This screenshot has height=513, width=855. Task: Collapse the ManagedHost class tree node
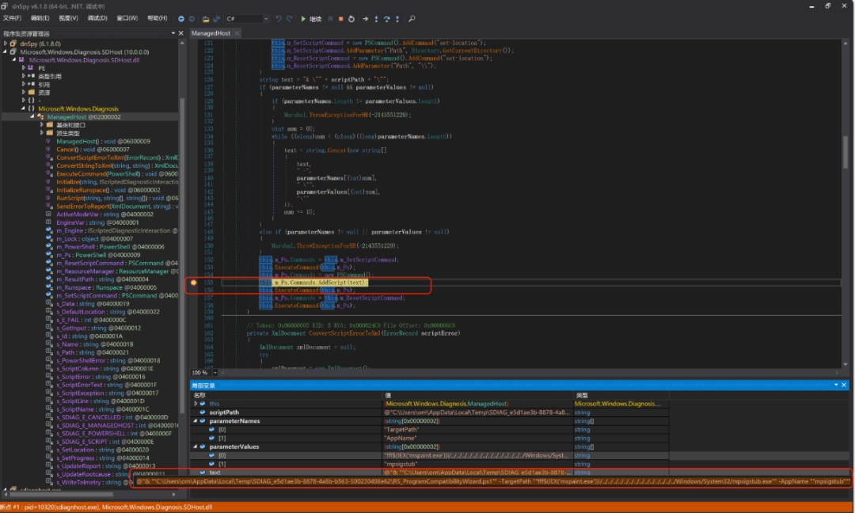[x=32, y=117]
